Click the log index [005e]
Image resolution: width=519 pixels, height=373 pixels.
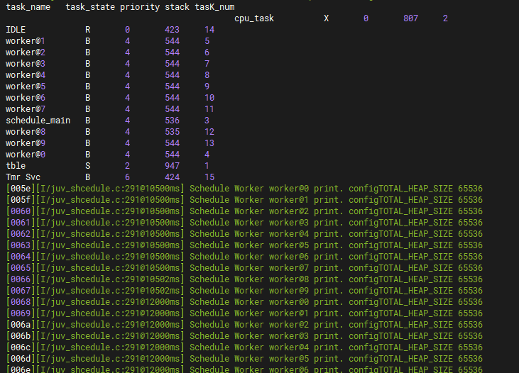coord(18,189)
